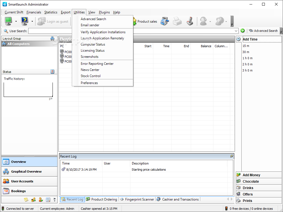Open dropdown next to moon monitor icon
The height and width of the screenshot is (212, 283).
(x=32, y=21)
